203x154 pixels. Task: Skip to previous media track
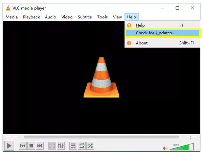click(23, 146)
